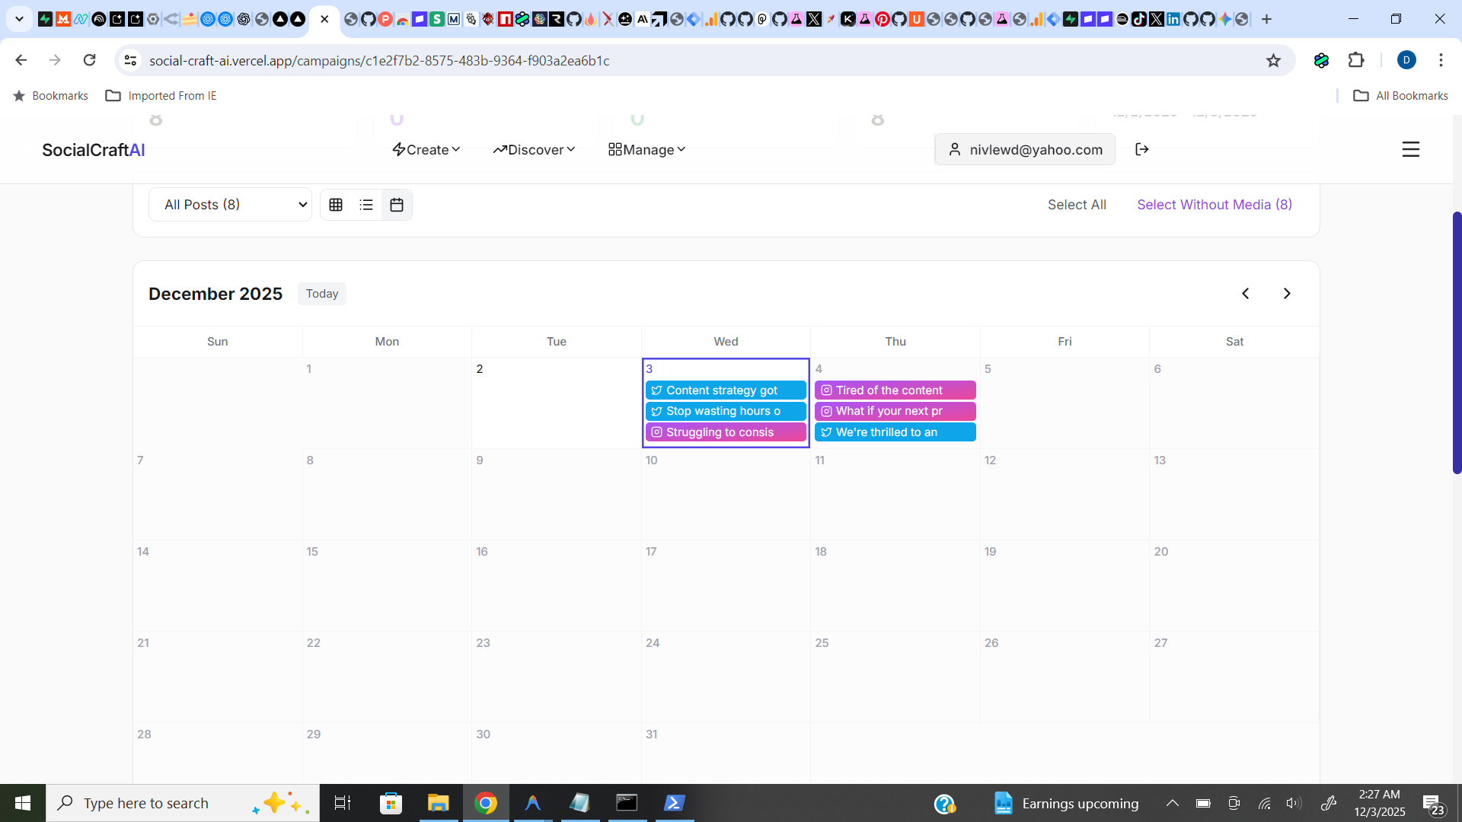Open the hamburger menu icon
Image resolution: width=1462 pixels, height=822 pixels.
[x=1410, y=149]
